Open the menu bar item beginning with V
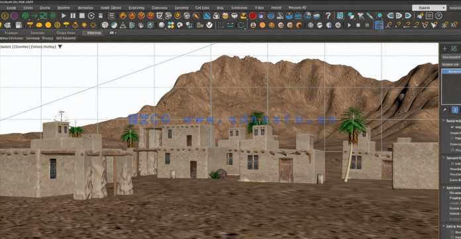 [259, 8]
